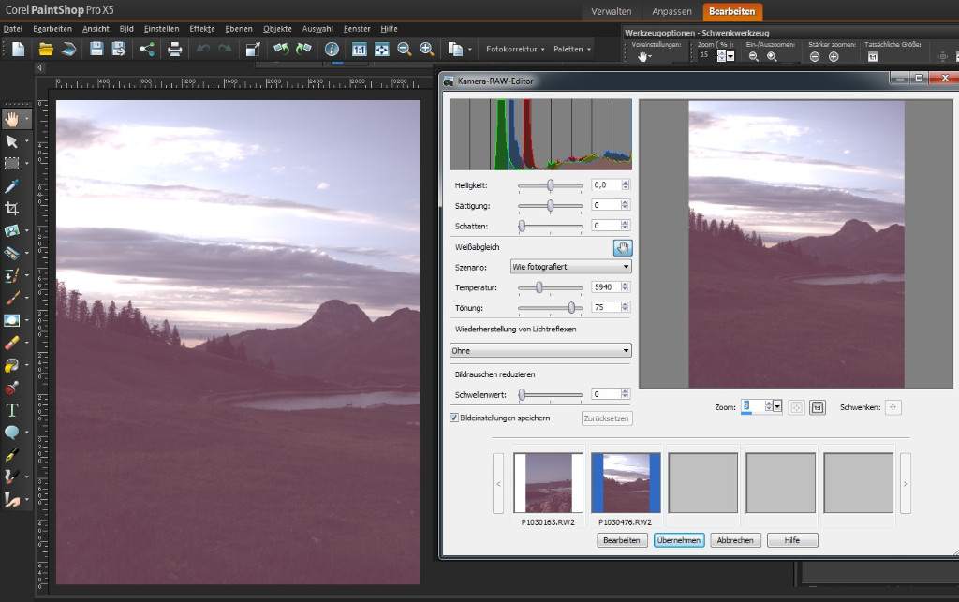Click the Abbrechen button
Screen dimensions: 959x602
point(735,540)
